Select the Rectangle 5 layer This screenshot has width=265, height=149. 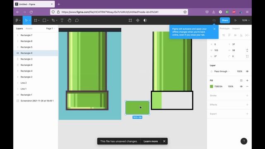[36, 47]
